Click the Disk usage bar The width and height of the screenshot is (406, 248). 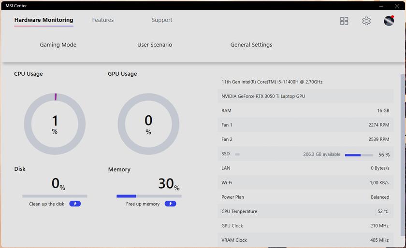coord(55,196)
